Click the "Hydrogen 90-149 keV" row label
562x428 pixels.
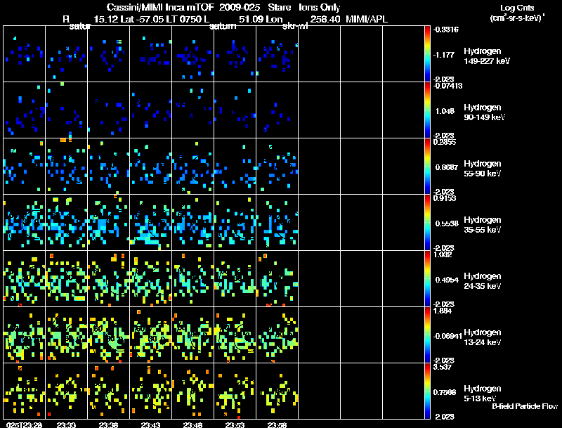[485, 112]
